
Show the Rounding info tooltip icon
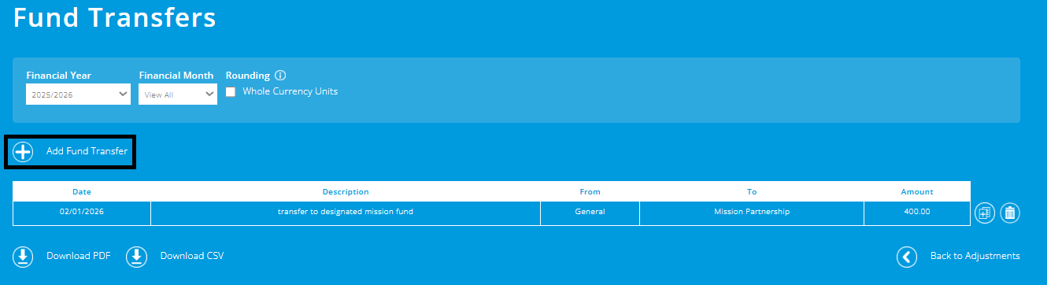click(x=280, y=76)
